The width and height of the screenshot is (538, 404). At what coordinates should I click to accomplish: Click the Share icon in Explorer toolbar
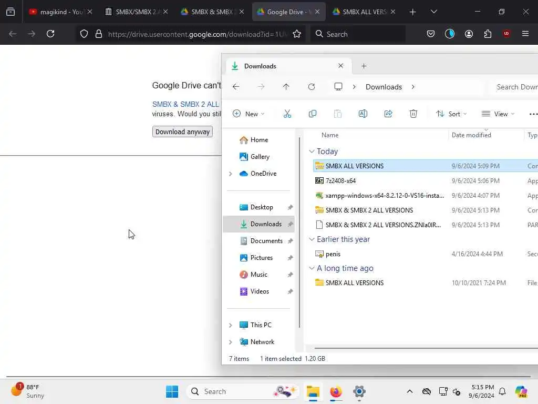click(388, 114)
